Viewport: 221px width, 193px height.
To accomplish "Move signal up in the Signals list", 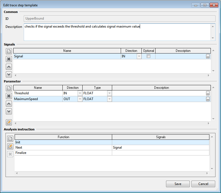I will click(x=9, y=67).
